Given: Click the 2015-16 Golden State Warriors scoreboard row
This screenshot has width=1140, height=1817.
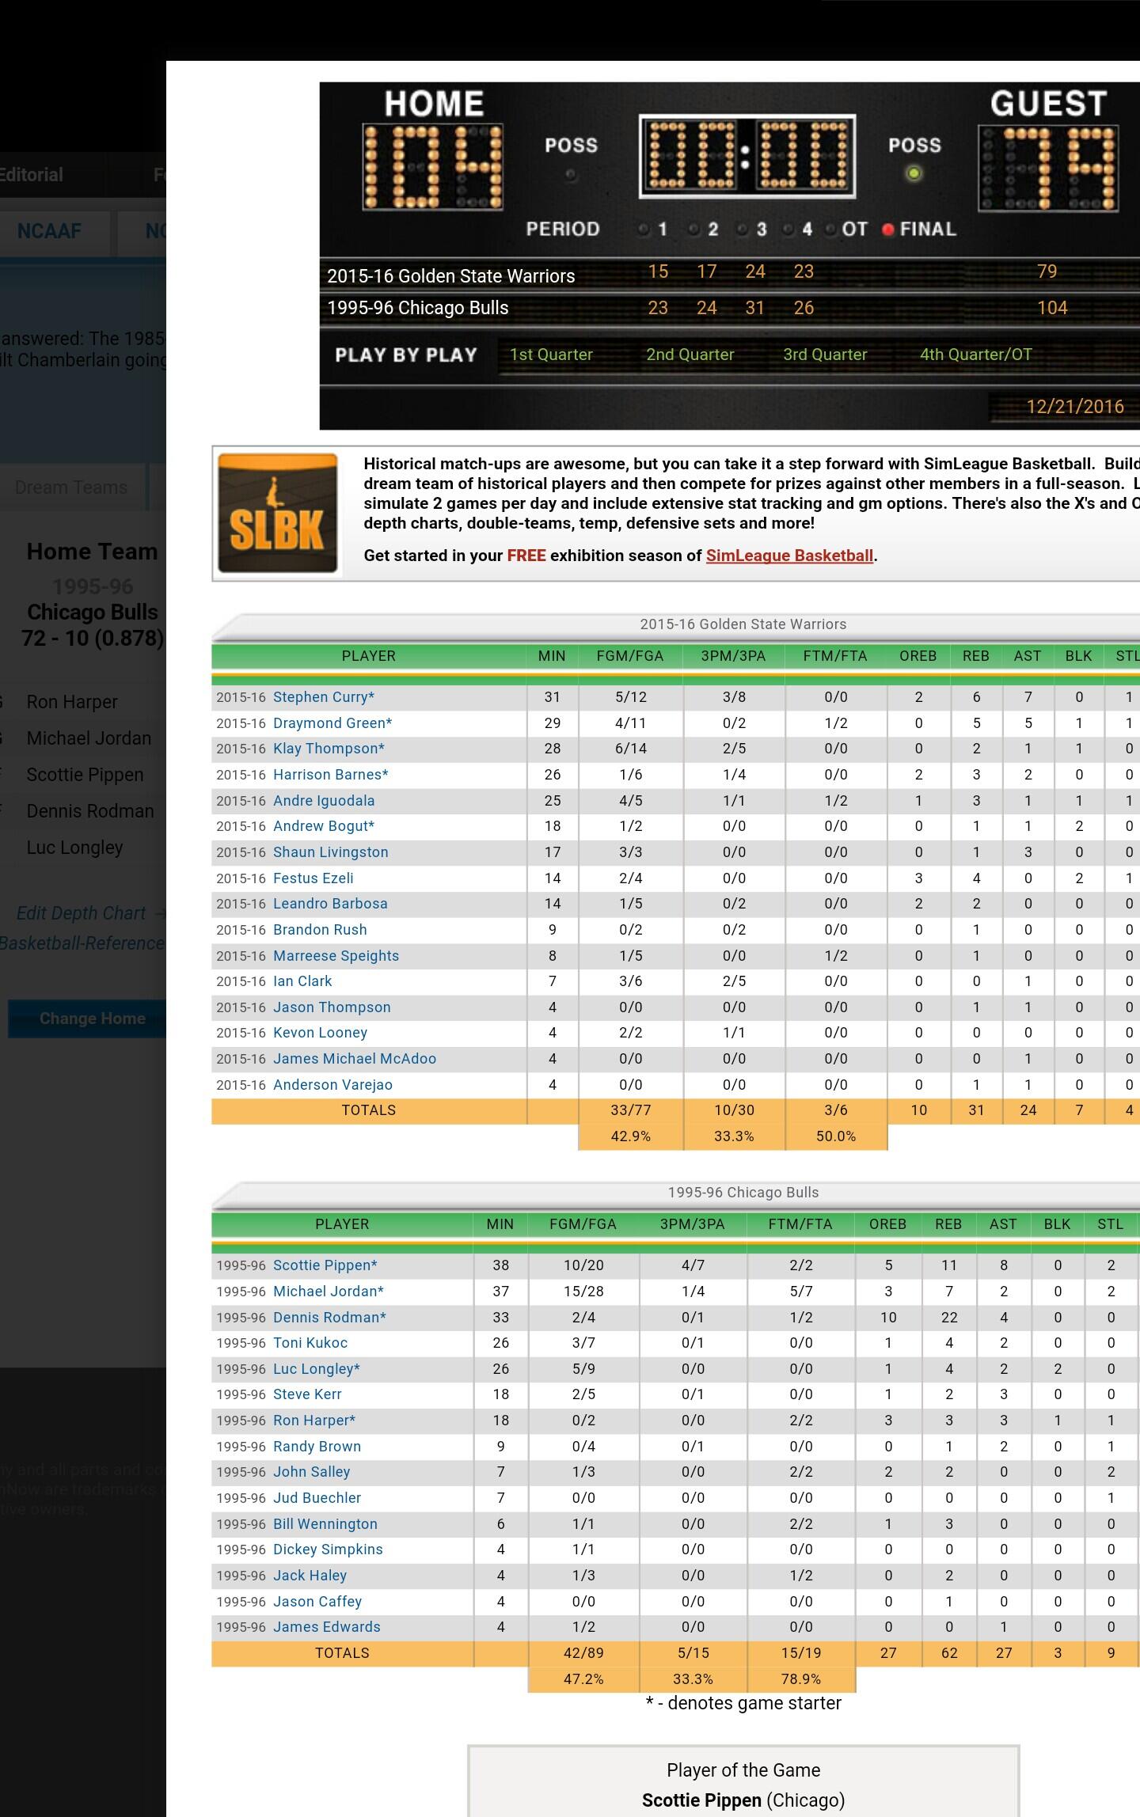Looking at the screenshot, I should coord(730,275).
